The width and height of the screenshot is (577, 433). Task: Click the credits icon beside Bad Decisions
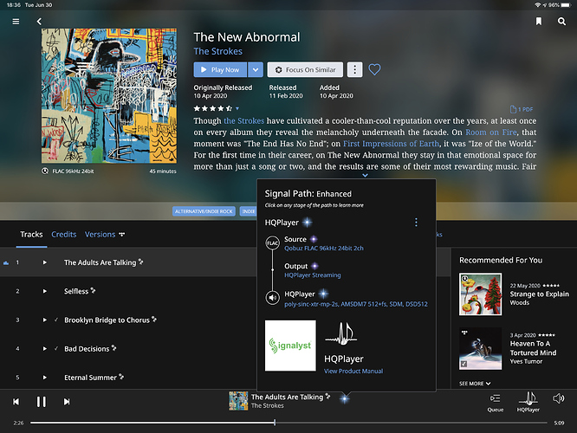(114, 347)
